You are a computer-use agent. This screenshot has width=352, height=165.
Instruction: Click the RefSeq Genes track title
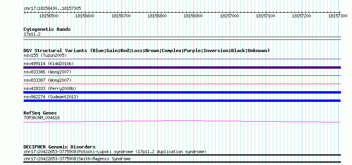point(40,113)
